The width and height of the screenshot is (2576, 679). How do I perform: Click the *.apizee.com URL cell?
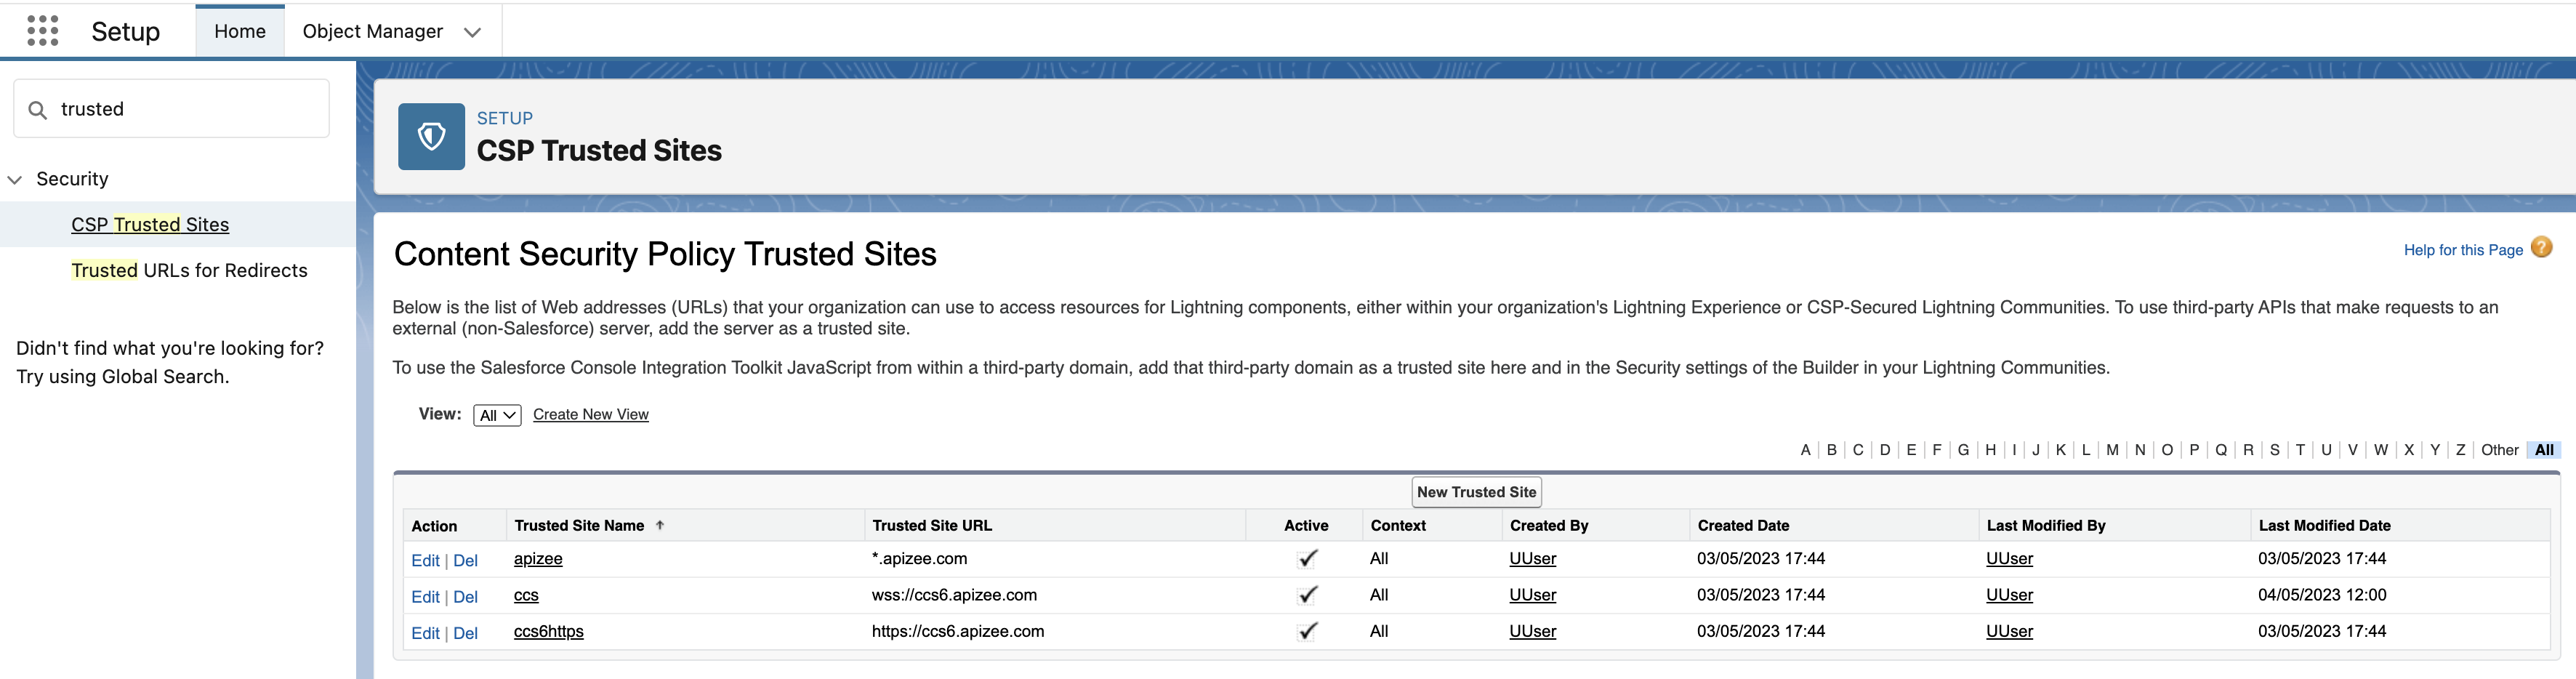(919, 558)
